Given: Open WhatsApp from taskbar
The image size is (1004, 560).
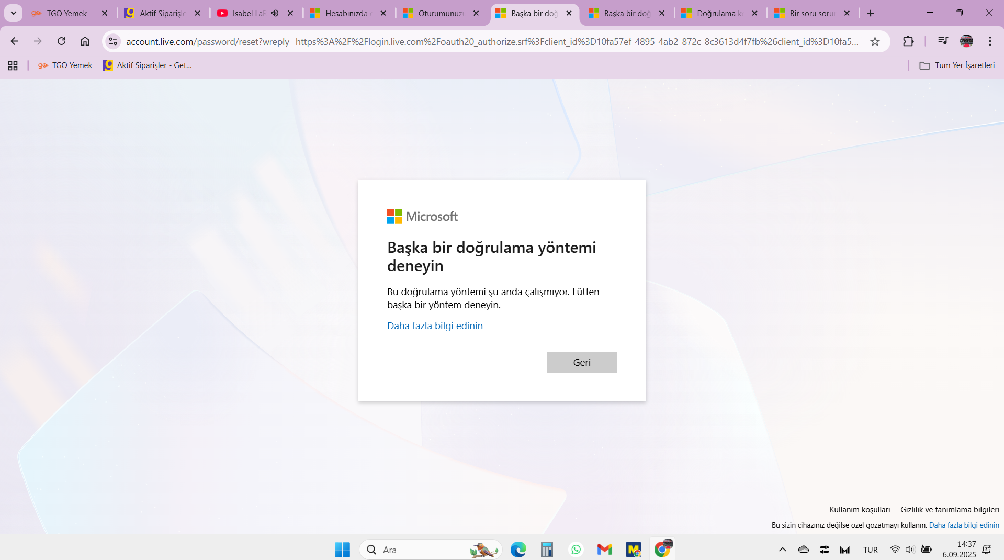Looking at the screenshot, I should click(576, 550).
